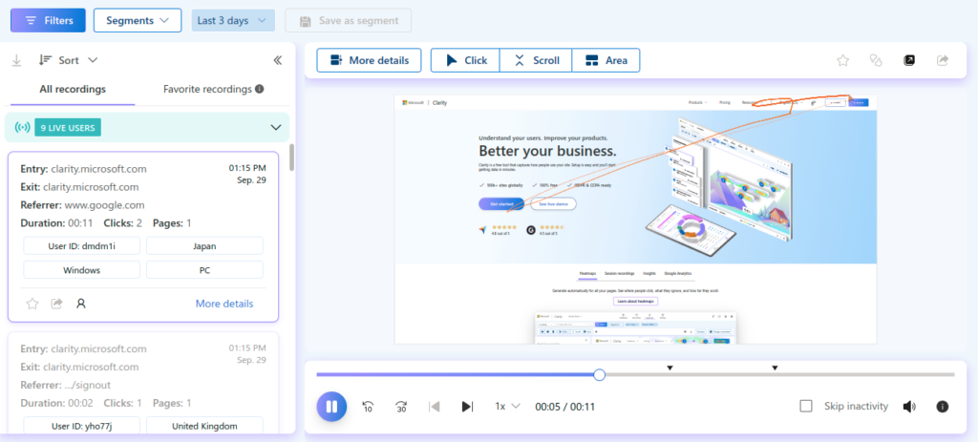This screenshot has width=978, height=442.
Task: Open More details in the player toolbar
Action: coord(370,60)
